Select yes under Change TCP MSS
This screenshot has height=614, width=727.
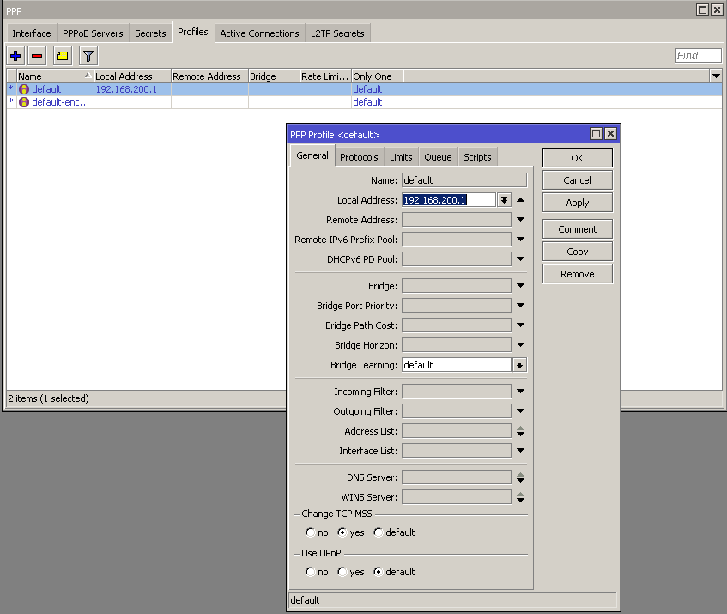(x=342, y=532)
